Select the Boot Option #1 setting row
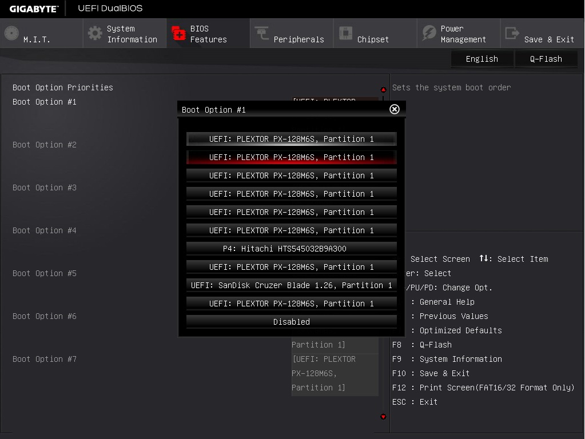 45,102
